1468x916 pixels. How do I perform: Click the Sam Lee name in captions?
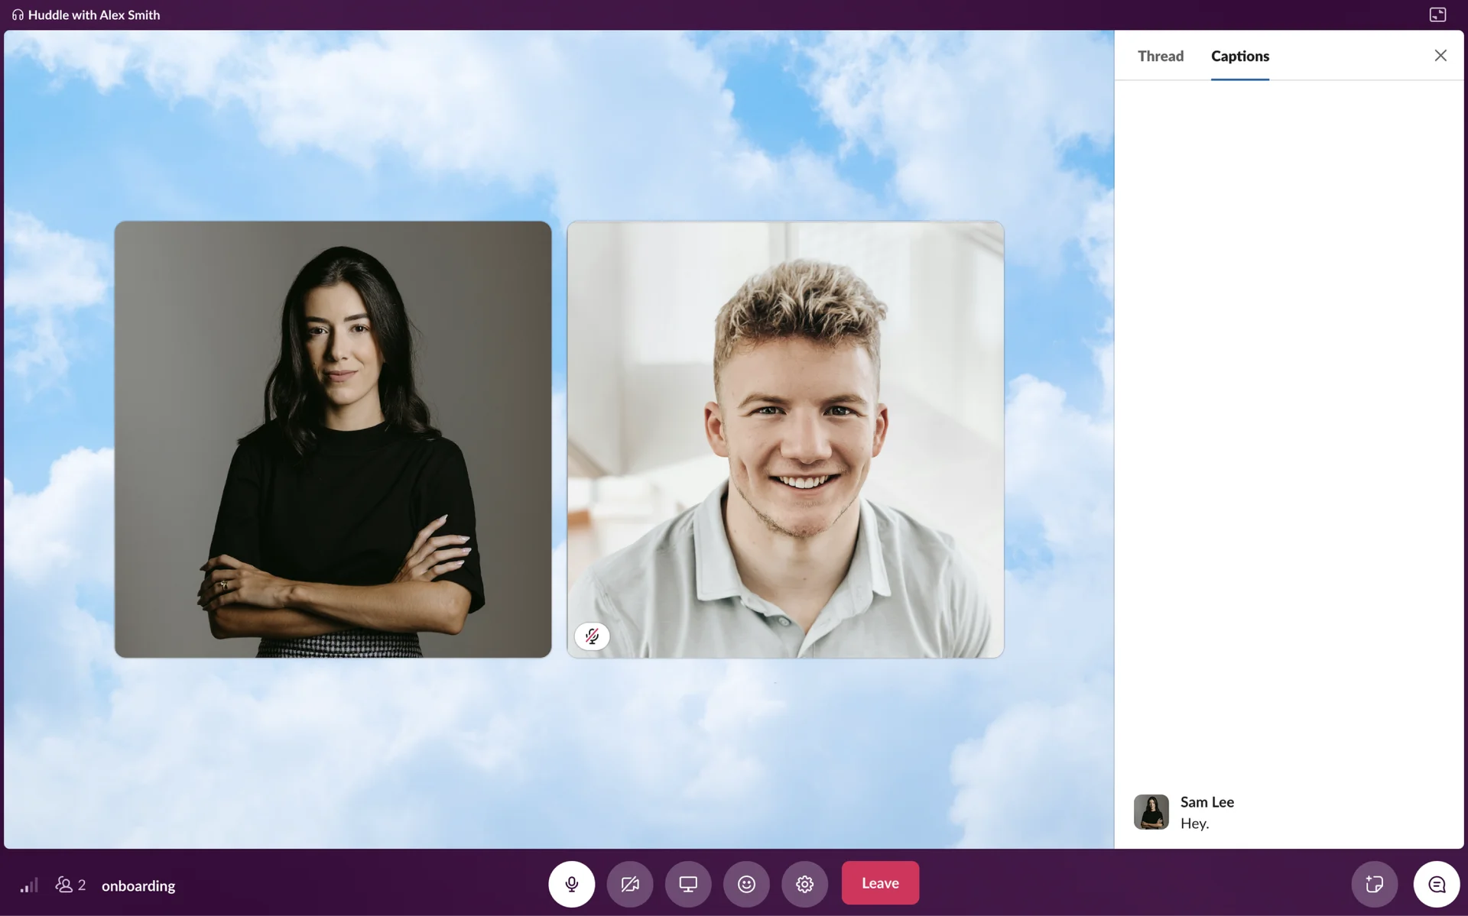click(x=1207, y=801)
